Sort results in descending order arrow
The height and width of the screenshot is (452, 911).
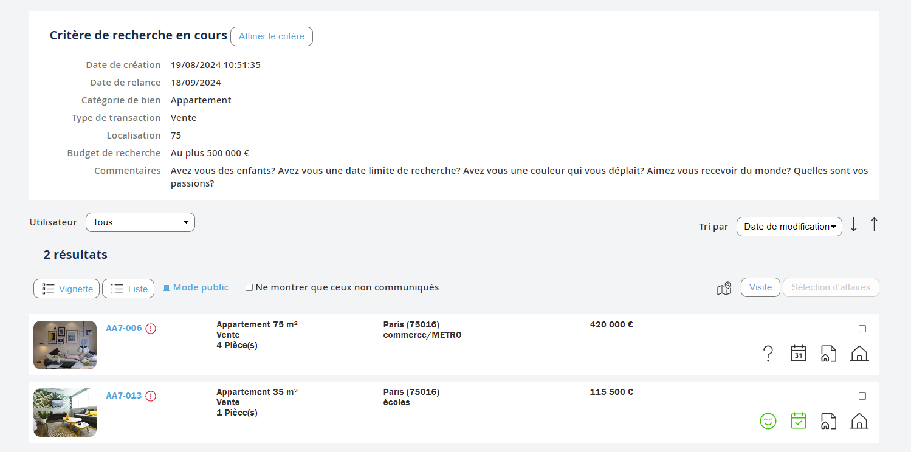click(853, 225)
